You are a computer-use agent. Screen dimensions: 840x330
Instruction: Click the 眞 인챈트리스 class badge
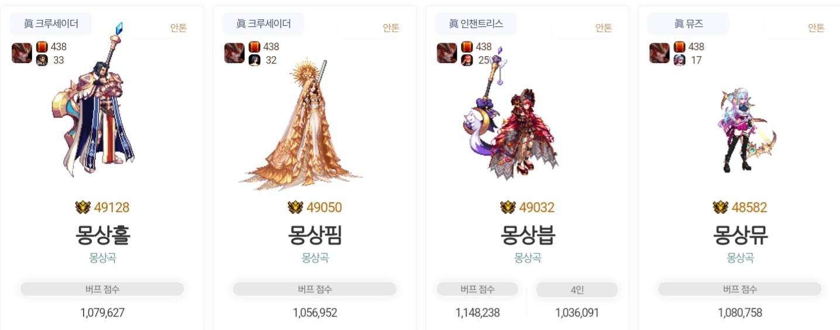tap(476, 24)
